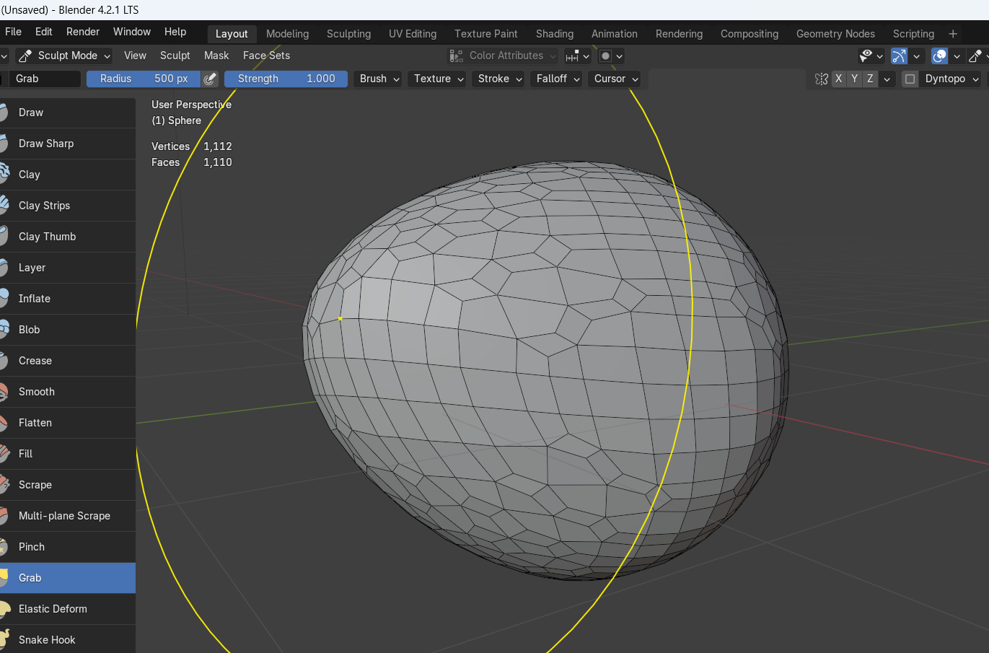Toggle Z axis symmetry
Screen dimensions: 989x653
870,79
